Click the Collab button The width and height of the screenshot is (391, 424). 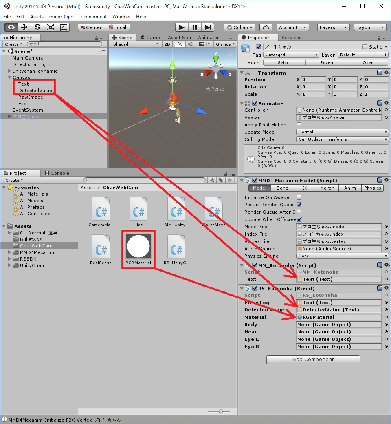(239, 27)
